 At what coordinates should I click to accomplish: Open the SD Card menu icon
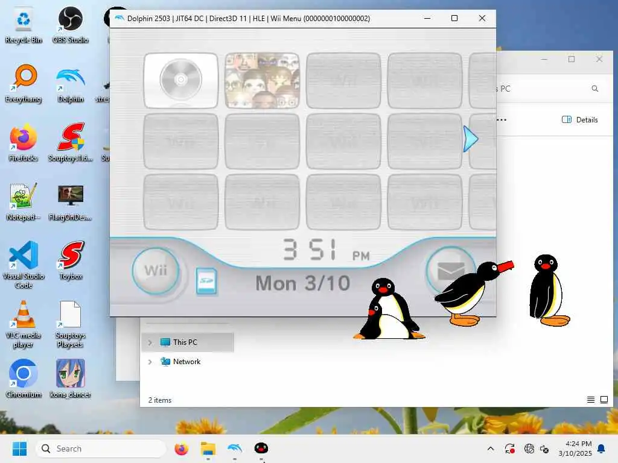pos(206,281)
